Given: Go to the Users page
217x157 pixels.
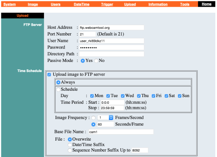Looking at the screenshot, I should tap(55, 4).
